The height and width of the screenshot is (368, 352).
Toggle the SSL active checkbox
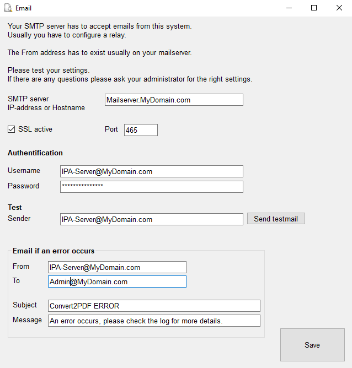[x=12, y=129]
